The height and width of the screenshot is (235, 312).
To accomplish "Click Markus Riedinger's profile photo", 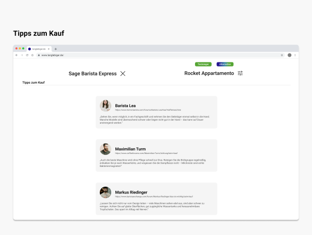I will 106,192.
